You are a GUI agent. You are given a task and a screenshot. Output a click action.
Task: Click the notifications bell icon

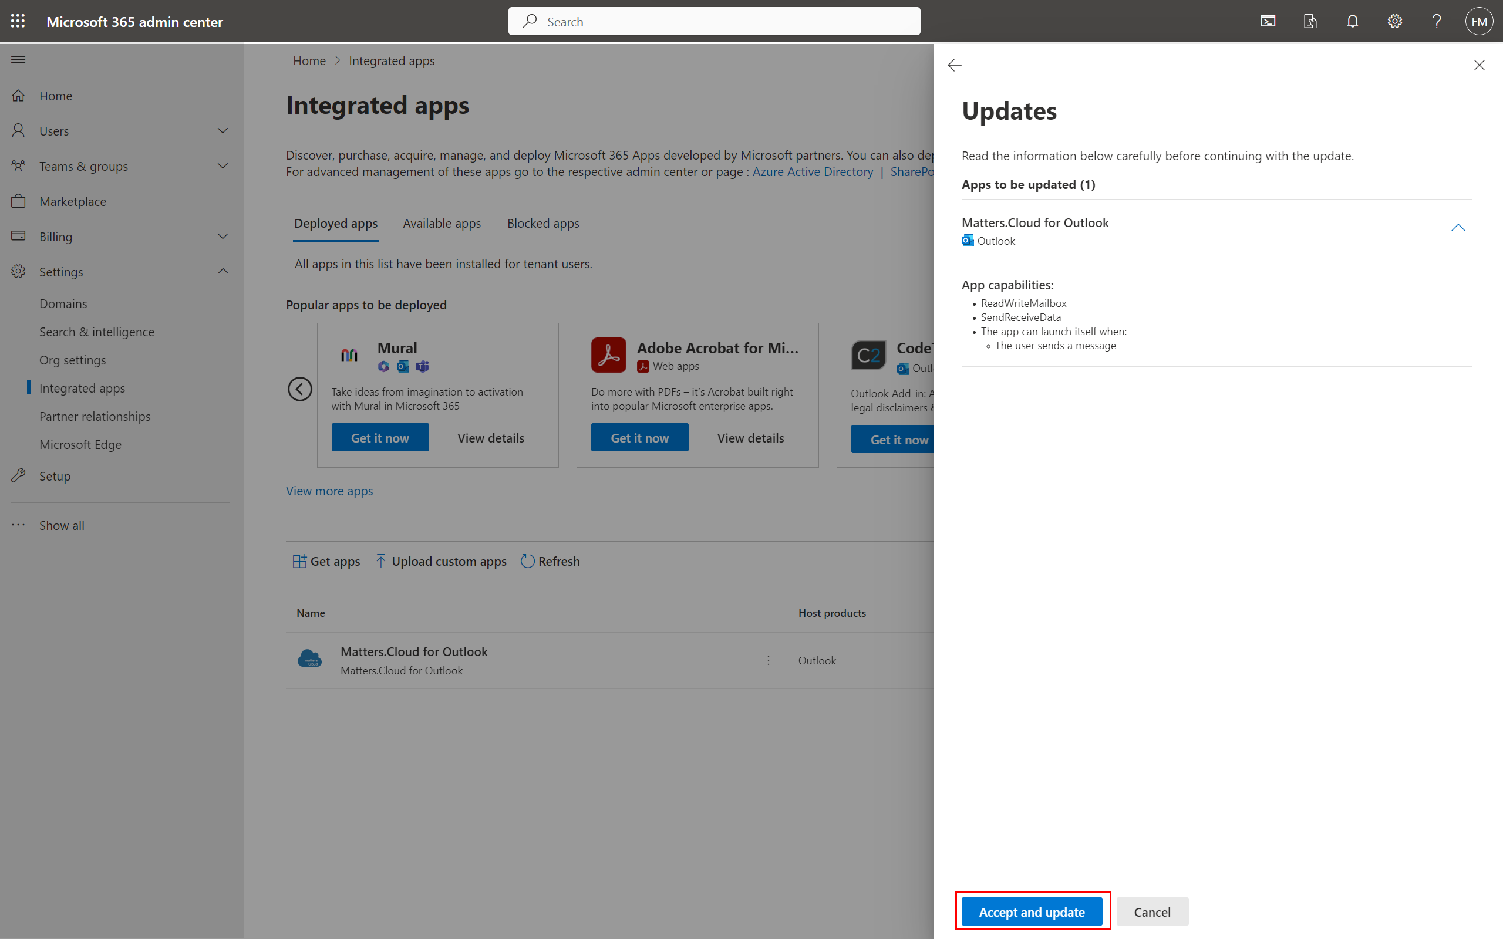(x=1352, y=21)
